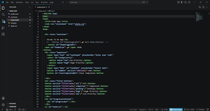Toggle the primary side bar
The height and width of the screenshot is (111, 210).
[182, 2]
